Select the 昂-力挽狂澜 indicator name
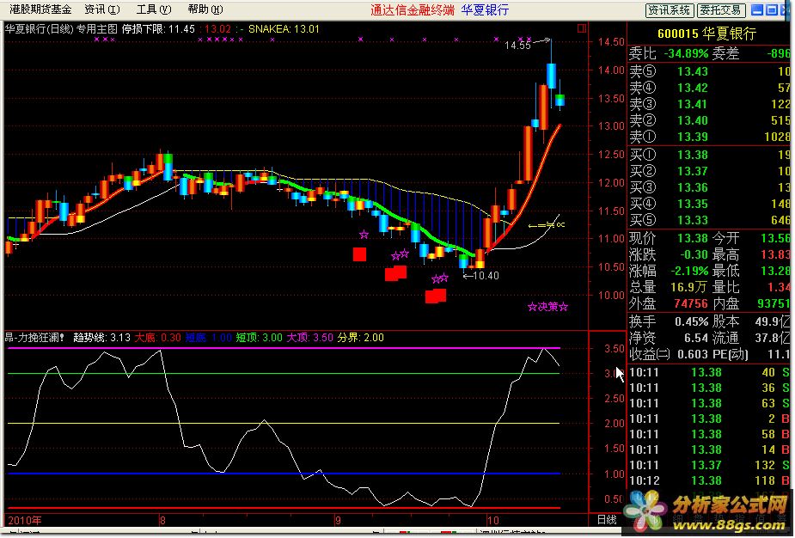The image size is (795, 538). (x=34, y=337)
